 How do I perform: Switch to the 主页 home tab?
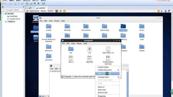click(x=30, y=8)
